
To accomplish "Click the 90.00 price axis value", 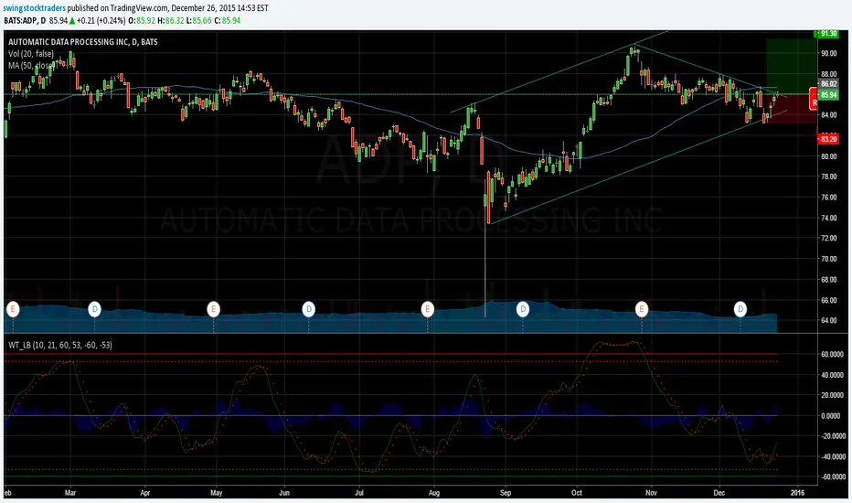I will click(x=828, y=53).
